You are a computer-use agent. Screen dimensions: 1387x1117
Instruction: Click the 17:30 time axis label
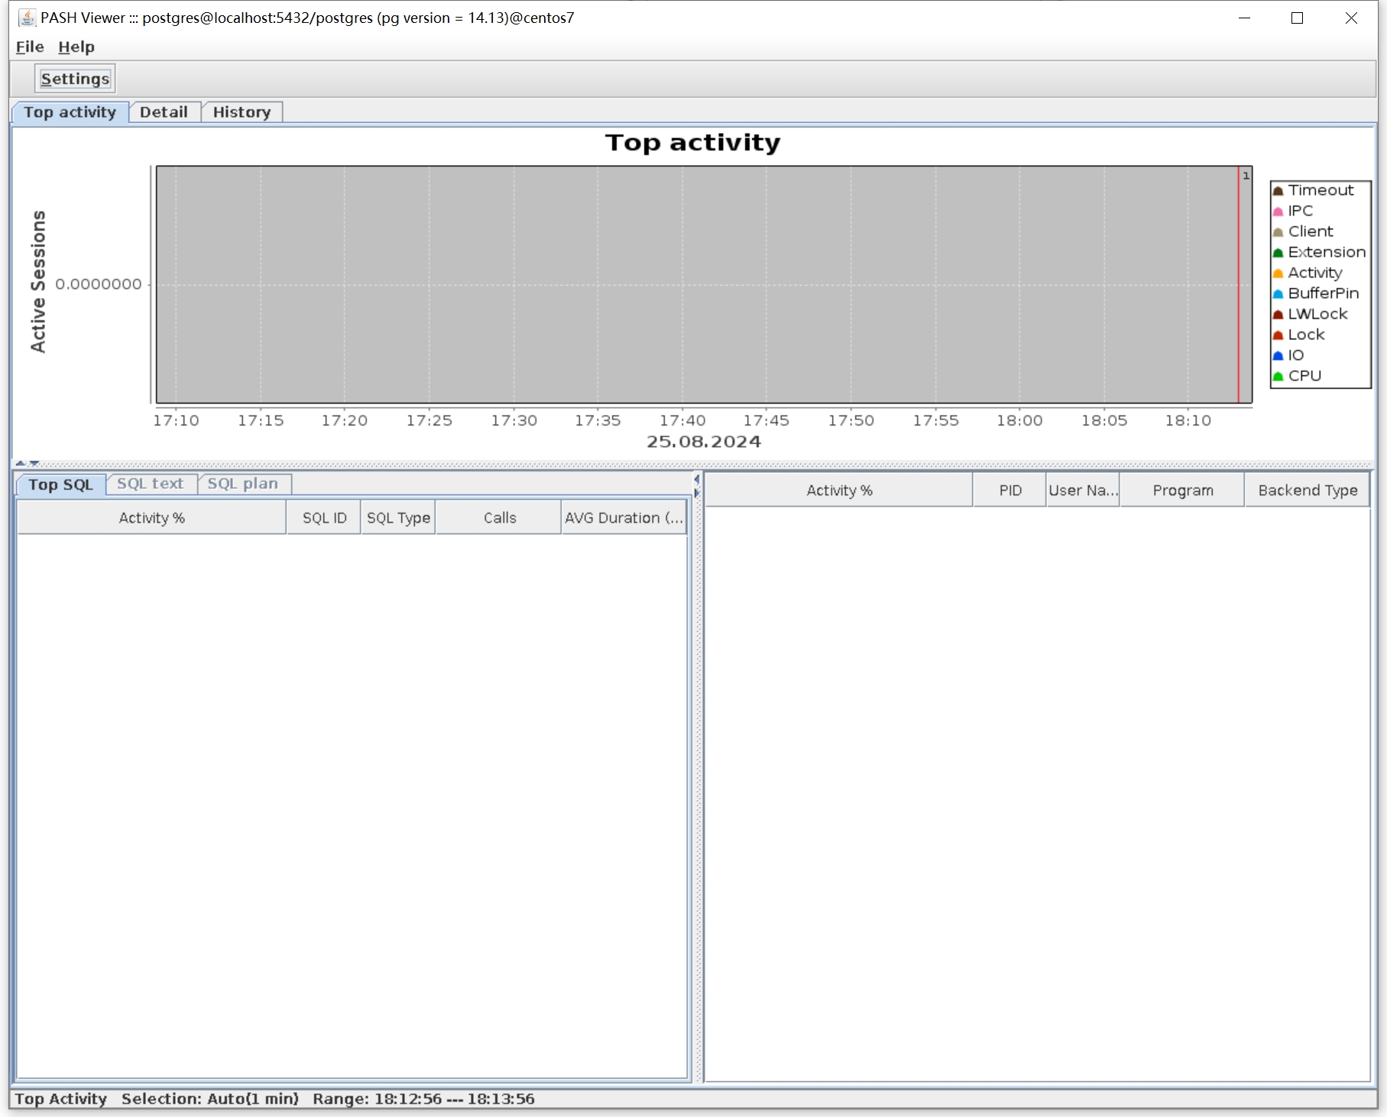[514, 421]
